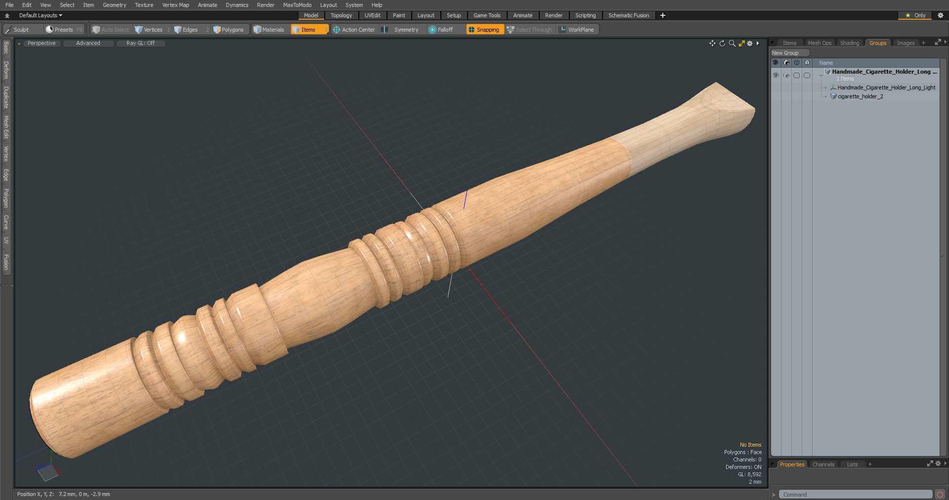Open viewport settings gear icon
The image size is (949, 500).
[750, 43]
